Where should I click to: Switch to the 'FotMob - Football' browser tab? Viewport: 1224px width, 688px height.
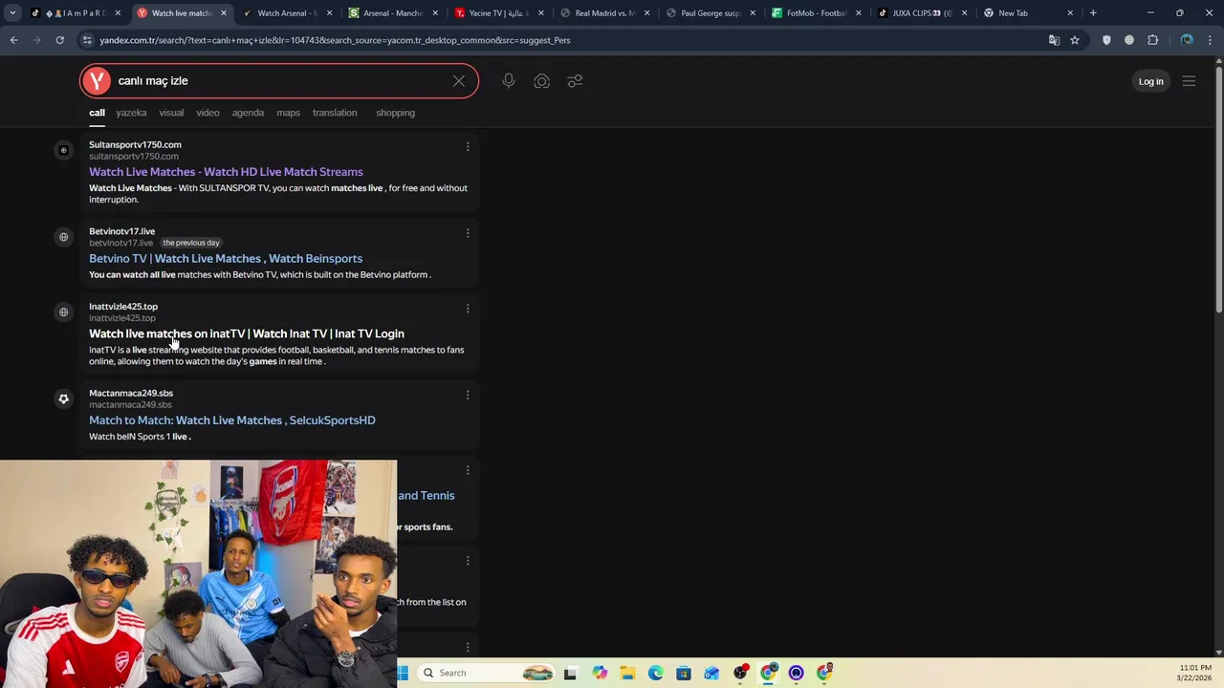(815, 13)
